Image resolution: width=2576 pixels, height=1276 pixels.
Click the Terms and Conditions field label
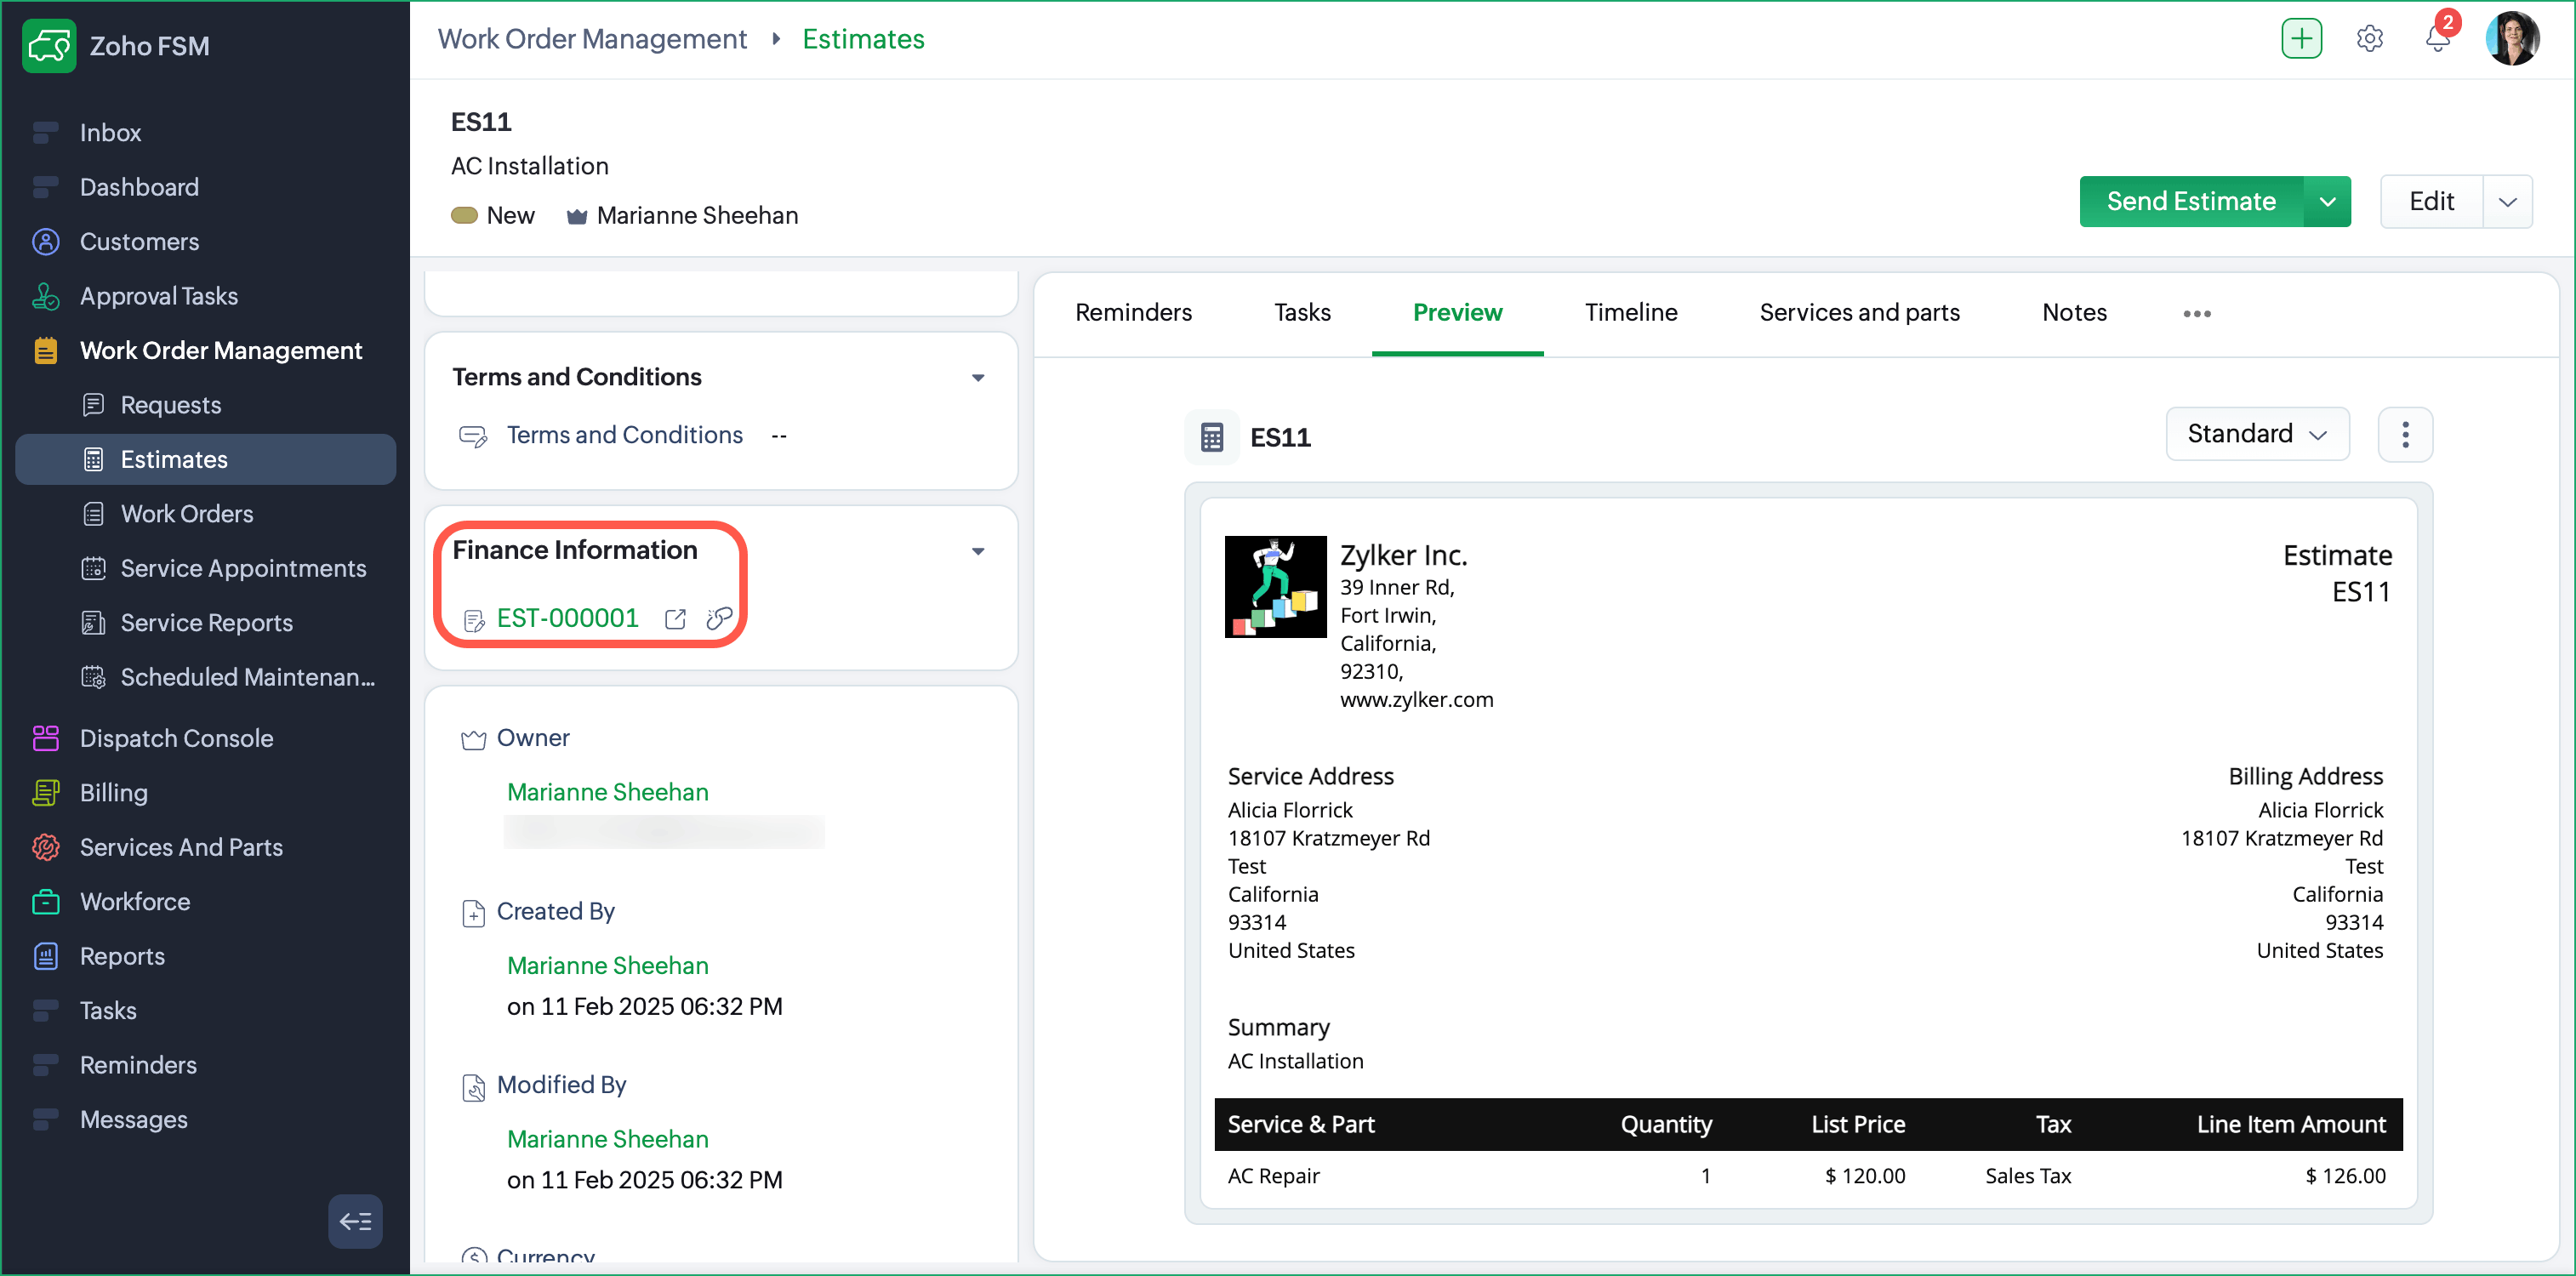coord(624,435)
